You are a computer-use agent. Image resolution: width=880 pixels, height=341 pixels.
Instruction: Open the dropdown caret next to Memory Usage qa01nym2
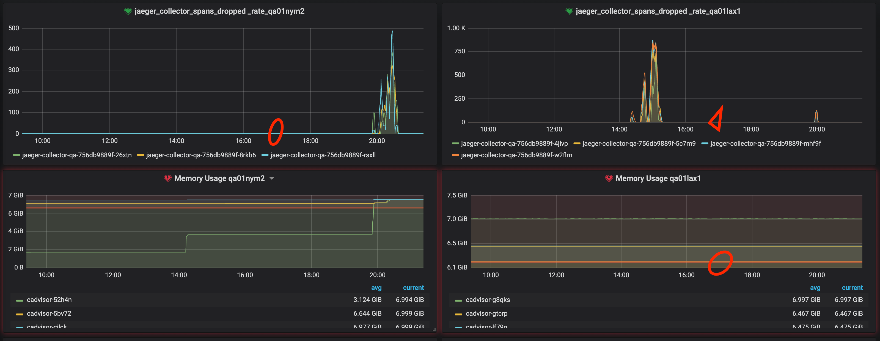272,178
